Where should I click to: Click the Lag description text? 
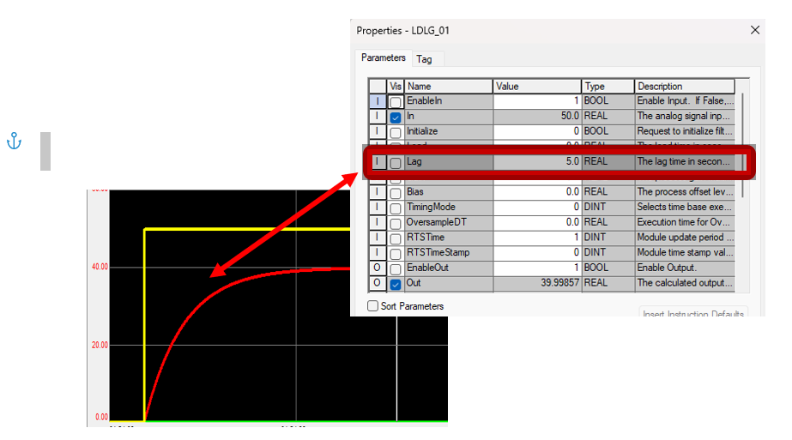(683, 161)
